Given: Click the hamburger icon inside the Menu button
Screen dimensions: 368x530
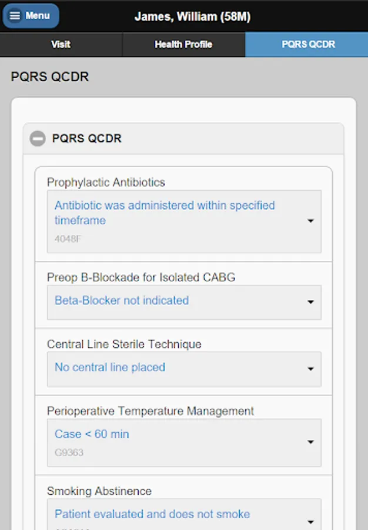Looking at the screenshot, I should (x=15, y=16).
